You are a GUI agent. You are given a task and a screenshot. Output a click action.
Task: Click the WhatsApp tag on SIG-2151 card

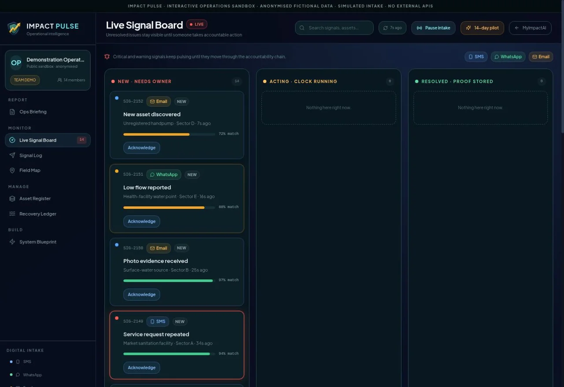(x=163, y=175)
